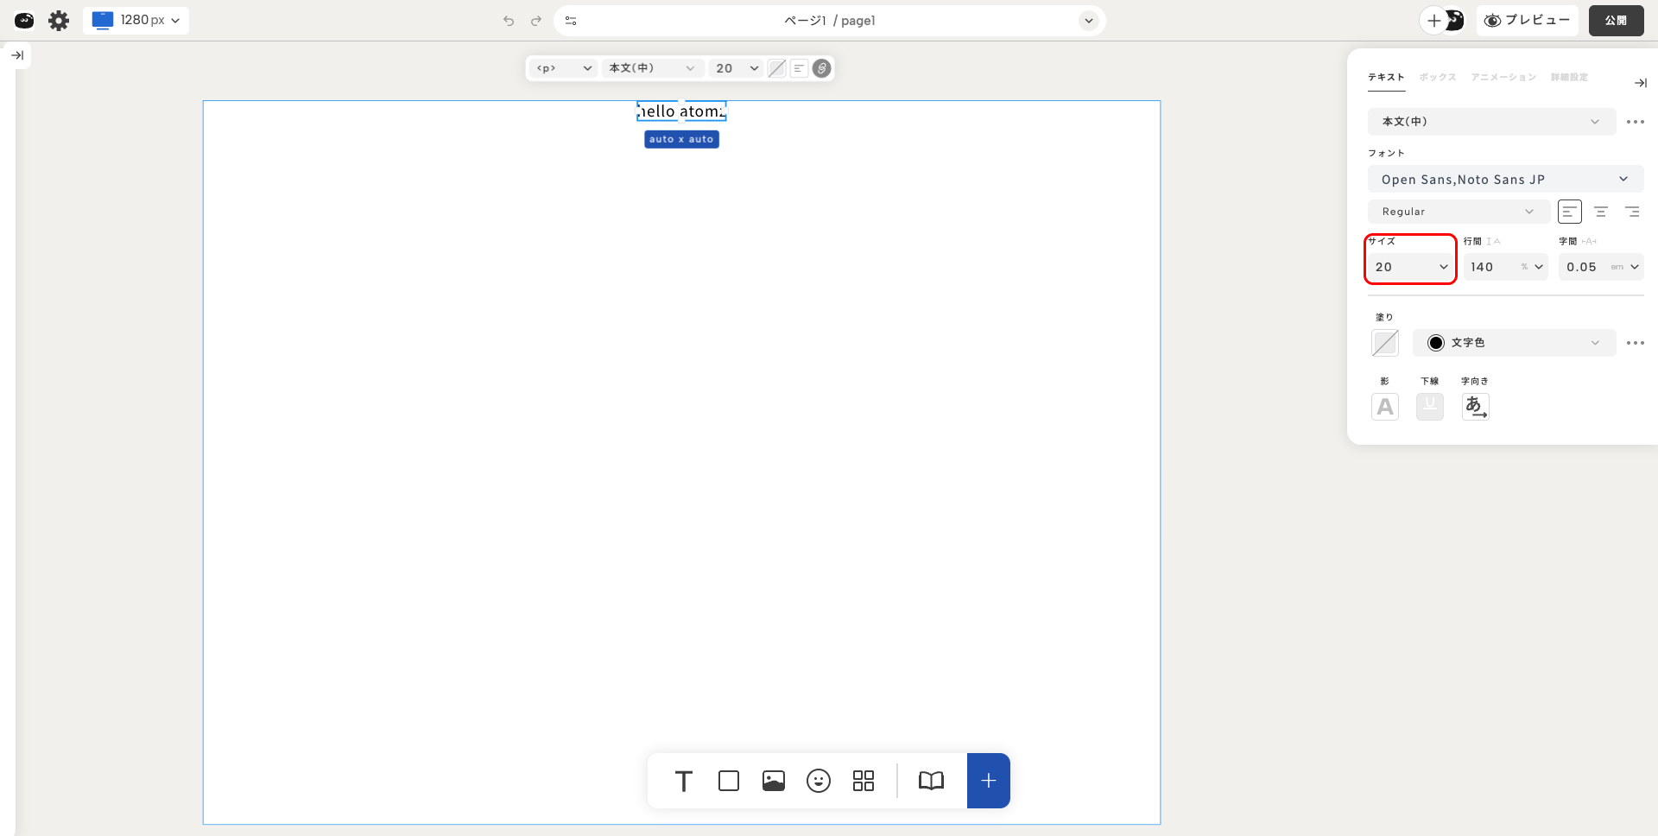Click the プレビュー preview button
The height and width of the screenshot is (836, 1658).
1527,21
